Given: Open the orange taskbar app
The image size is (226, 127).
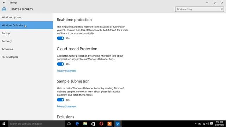Looking at the screenshot, I should [x=109, y=124].
